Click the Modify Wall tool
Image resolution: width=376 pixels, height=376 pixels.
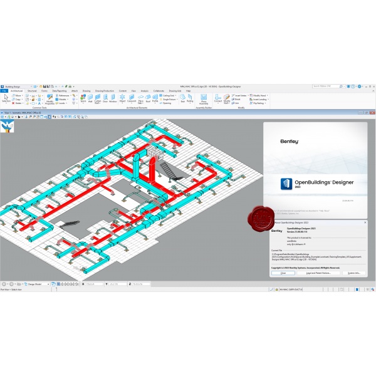(227, 99)
